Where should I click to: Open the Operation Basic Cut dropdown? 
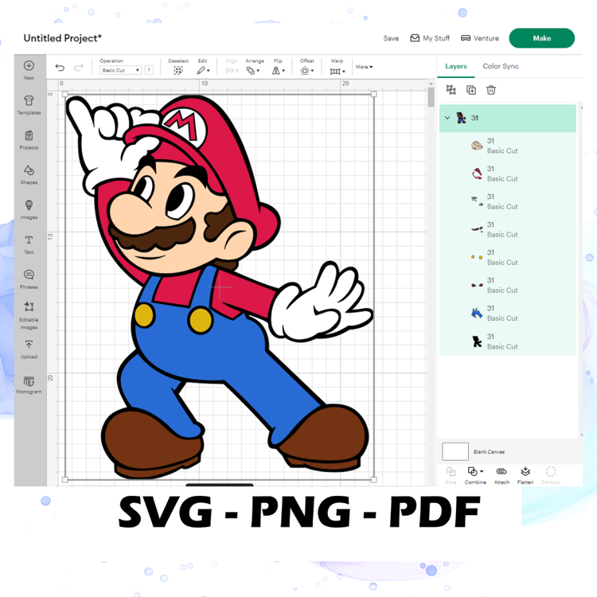(x=121, y=70)
